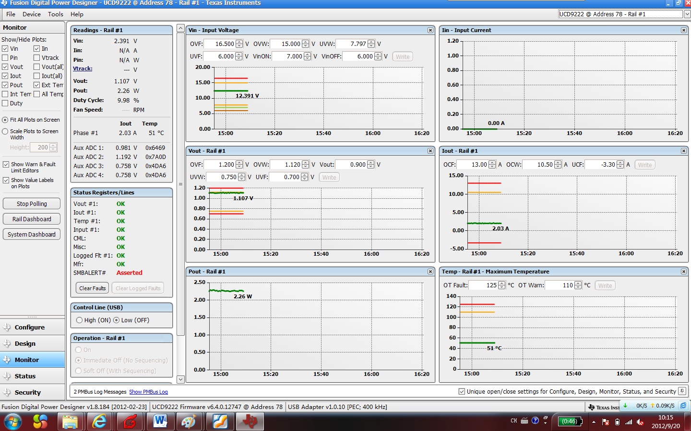The height and width of the screenshot is (431, 691).
Task: Open Internet Explorer from the taskbar
Action: (100, 421)
